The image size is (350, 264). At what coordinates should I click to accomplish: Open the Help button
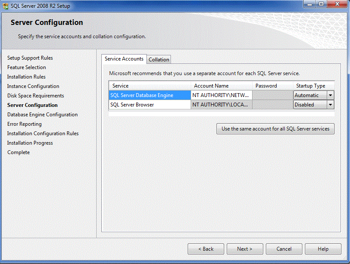click(x=323, y=249)
